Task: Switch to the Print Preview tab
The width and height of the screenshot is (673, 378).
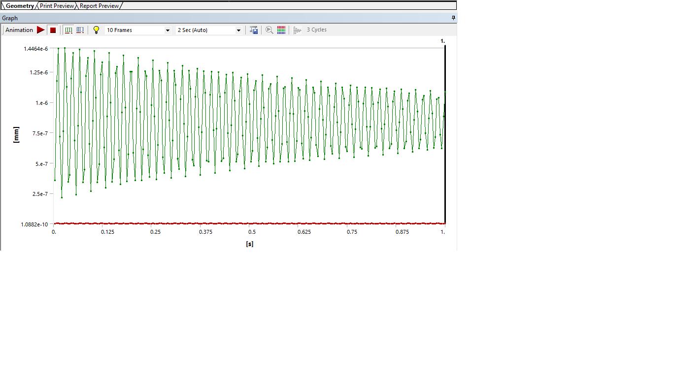Action: 57,6
